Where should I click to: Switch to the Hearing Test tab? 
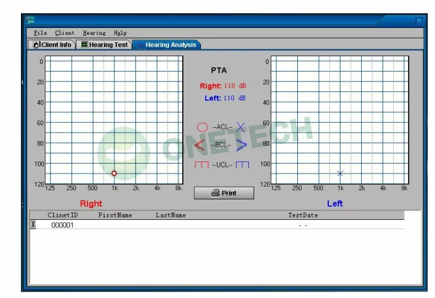pyautogui.click(x=104, y=45)
